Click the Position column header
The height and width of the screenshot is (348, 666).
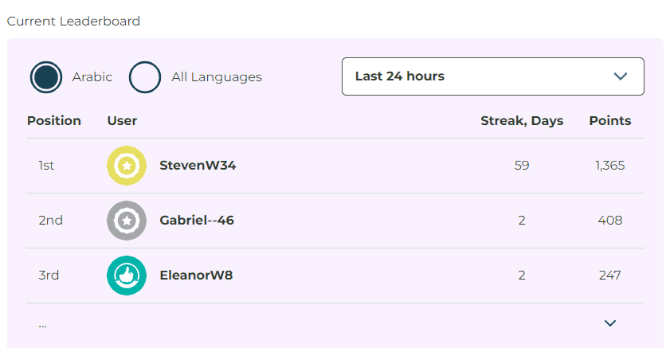click(x=54, y=121)
